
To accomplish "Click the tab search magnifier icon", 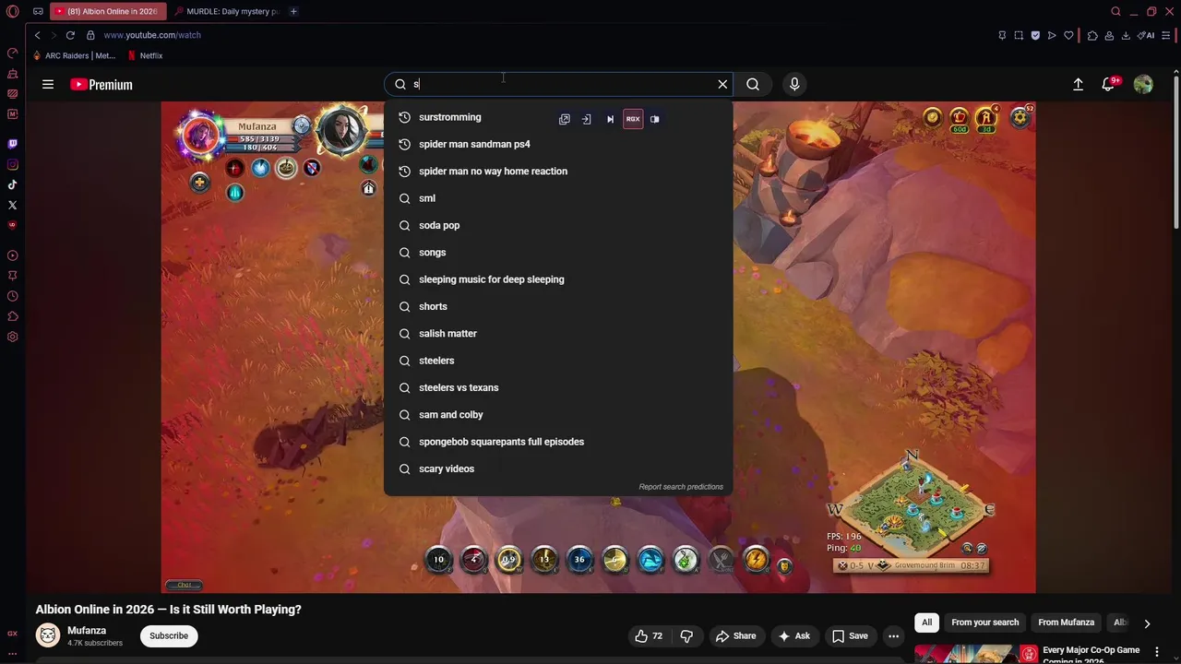I will (1115, 12).
